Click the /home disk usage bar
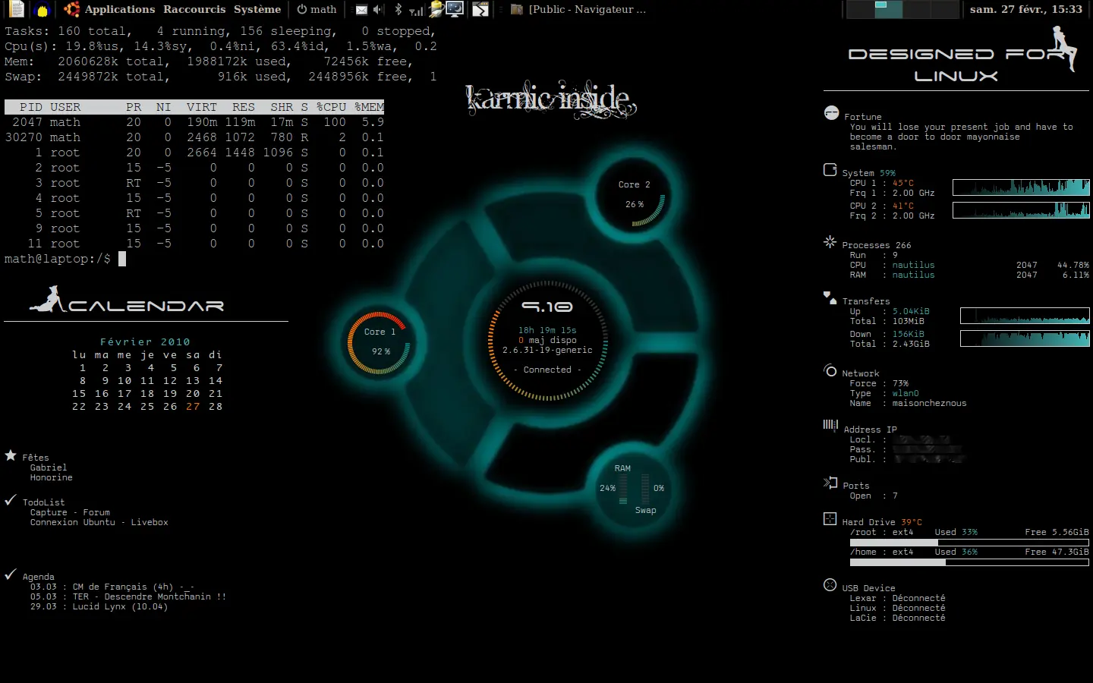 pyautogui.click(x=969, y=562)
